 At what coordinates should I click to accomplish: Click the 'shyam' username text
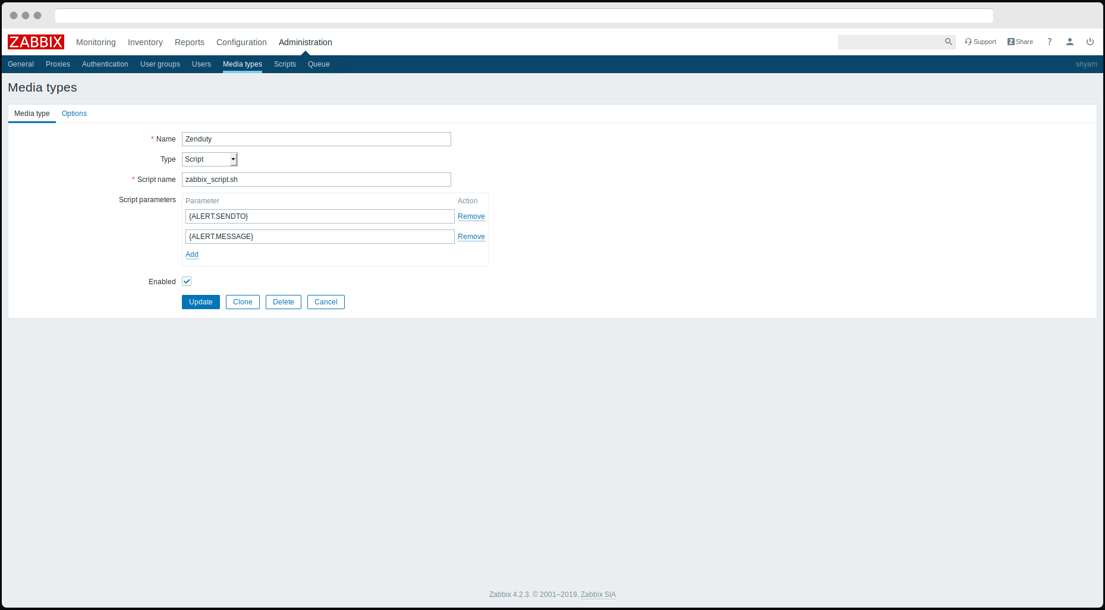click(x=1087, y=64)
